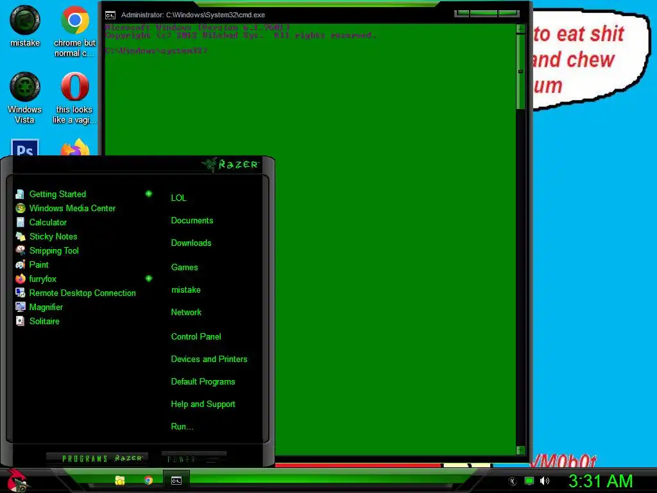Viewport: 657px width, 493px height.
Task: Click the Solitaire cards icon
Action: [x=20, y=321]
